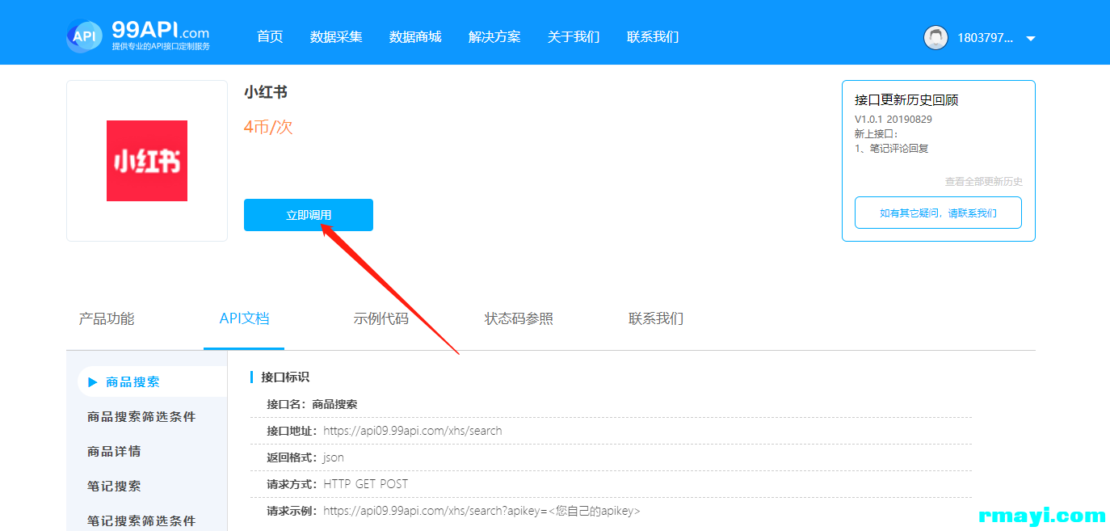This screenshot has width=1110, height=531.
Task: Go to 首页 in navigation
Action: [270, 36]
